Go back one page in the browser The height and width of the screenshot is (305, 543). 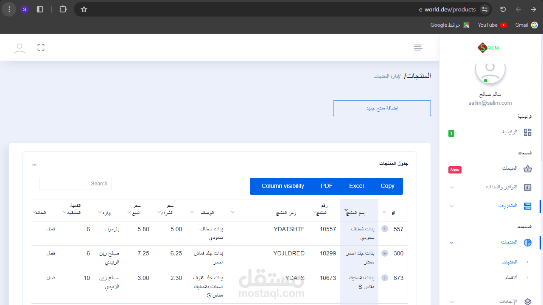click(x=518, y=9)
